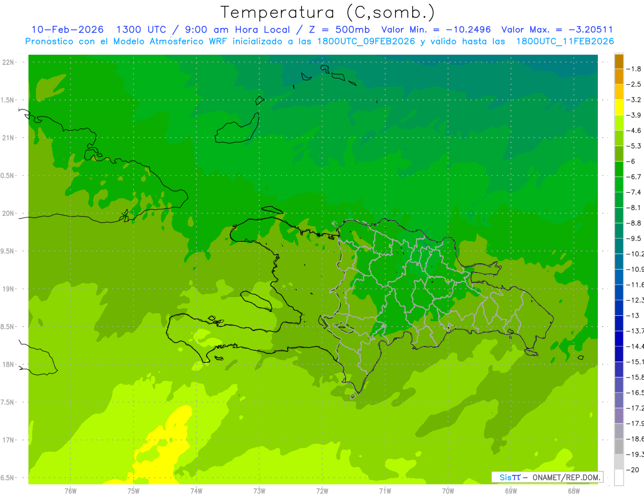Click the '20N' latitude label
This screenshot has height=498, width=644.
pos(9,213)
